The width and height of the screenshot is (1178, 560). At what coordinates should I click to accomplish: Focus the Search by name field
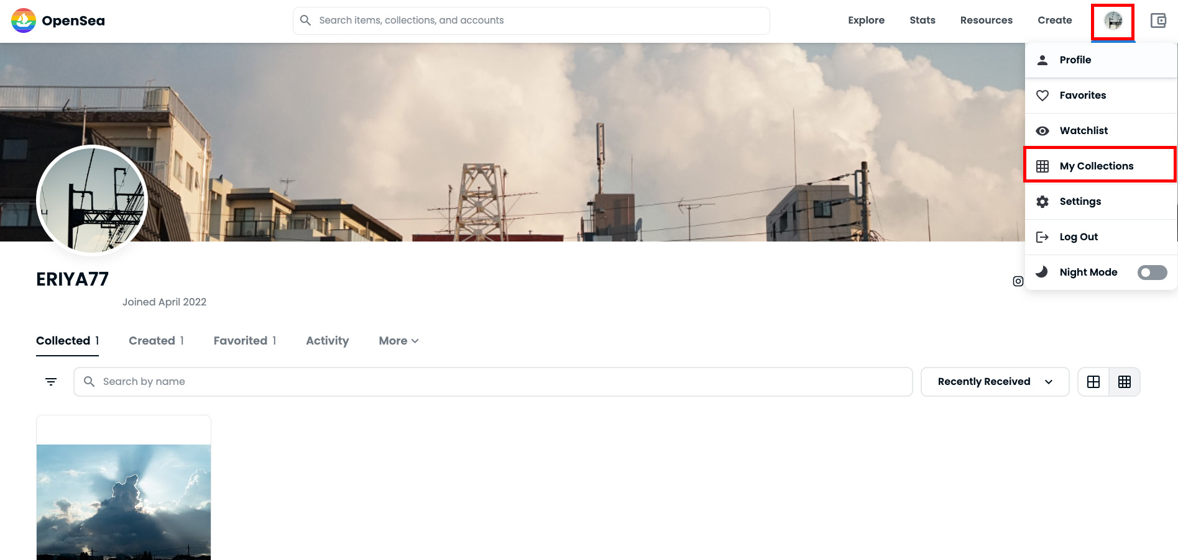493,382
